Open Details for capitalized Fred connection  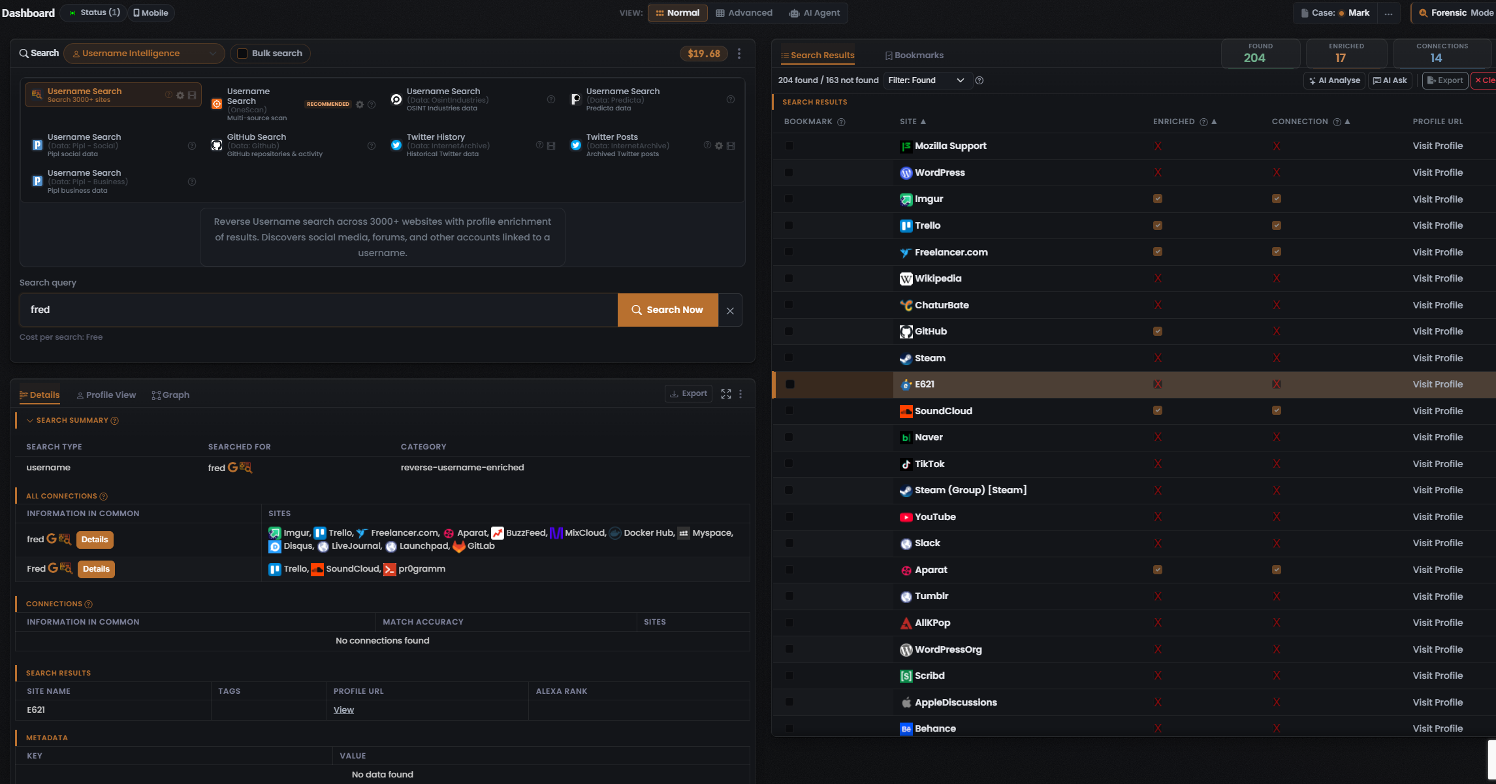(x=96, y=569)
